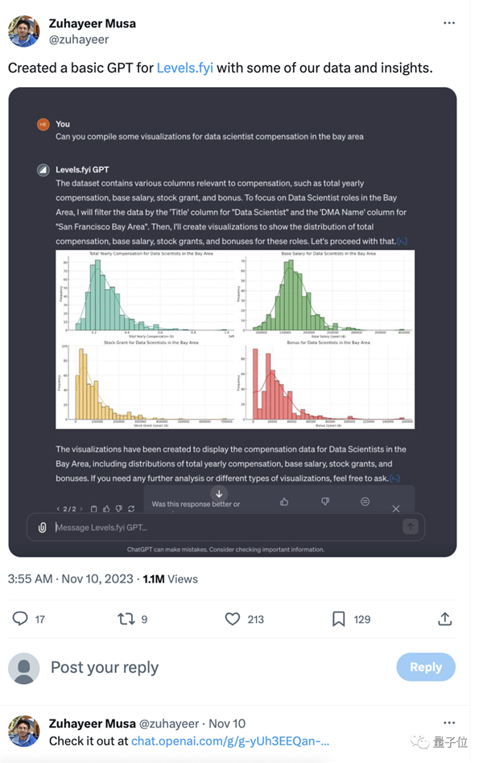
Task: Click the scroll-down arrow in chat
Action: pyautogui.click(x=219, y=493)
